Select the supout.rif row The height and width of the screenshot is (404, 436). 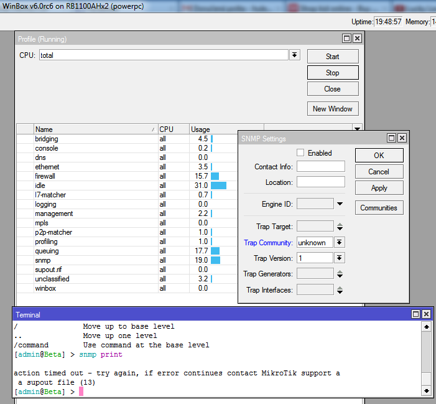[127, 270]
